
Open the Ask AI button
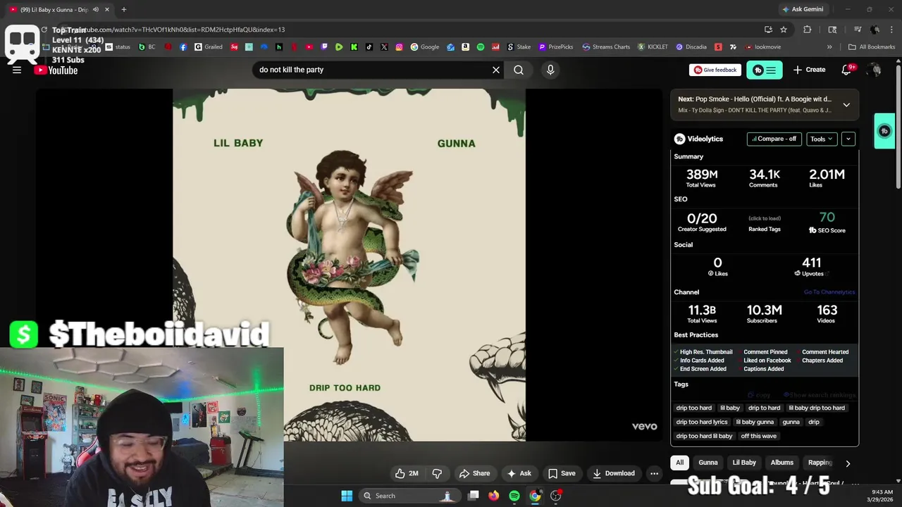pyautogui.click(x=519, y=473)
